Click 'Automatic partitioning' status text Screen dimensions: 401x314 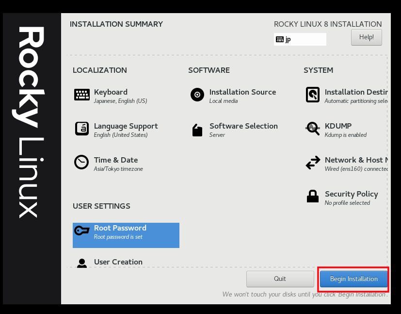[x=356, y=101]
